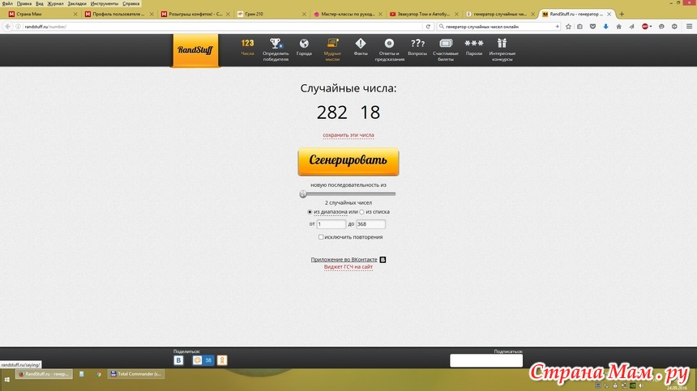The width and height of the screenshot is (697, 391).
Task: Switch to the Грин 210 tab
Action: [272, 15]
